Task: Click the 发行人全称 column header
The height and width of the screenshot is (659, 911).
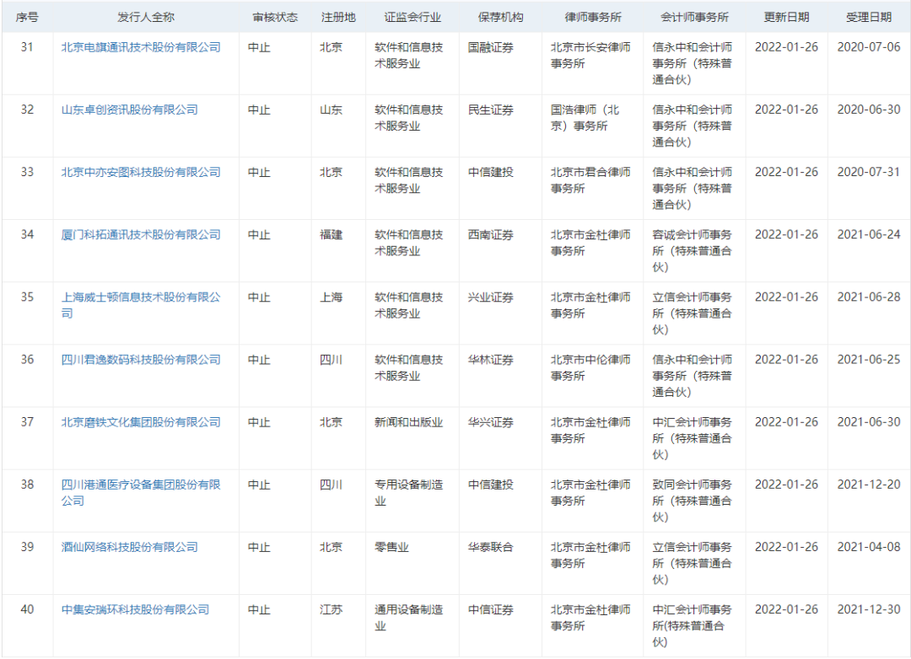Action: (x=146, y=18)
